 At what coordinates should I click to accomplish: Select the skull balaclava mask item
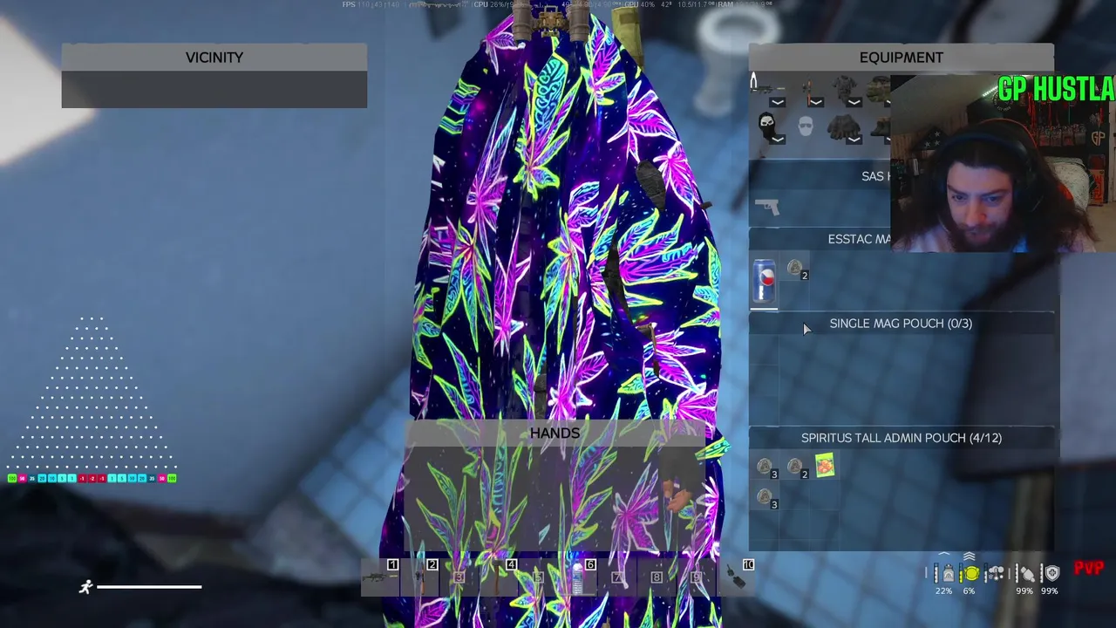coord(767,124)
